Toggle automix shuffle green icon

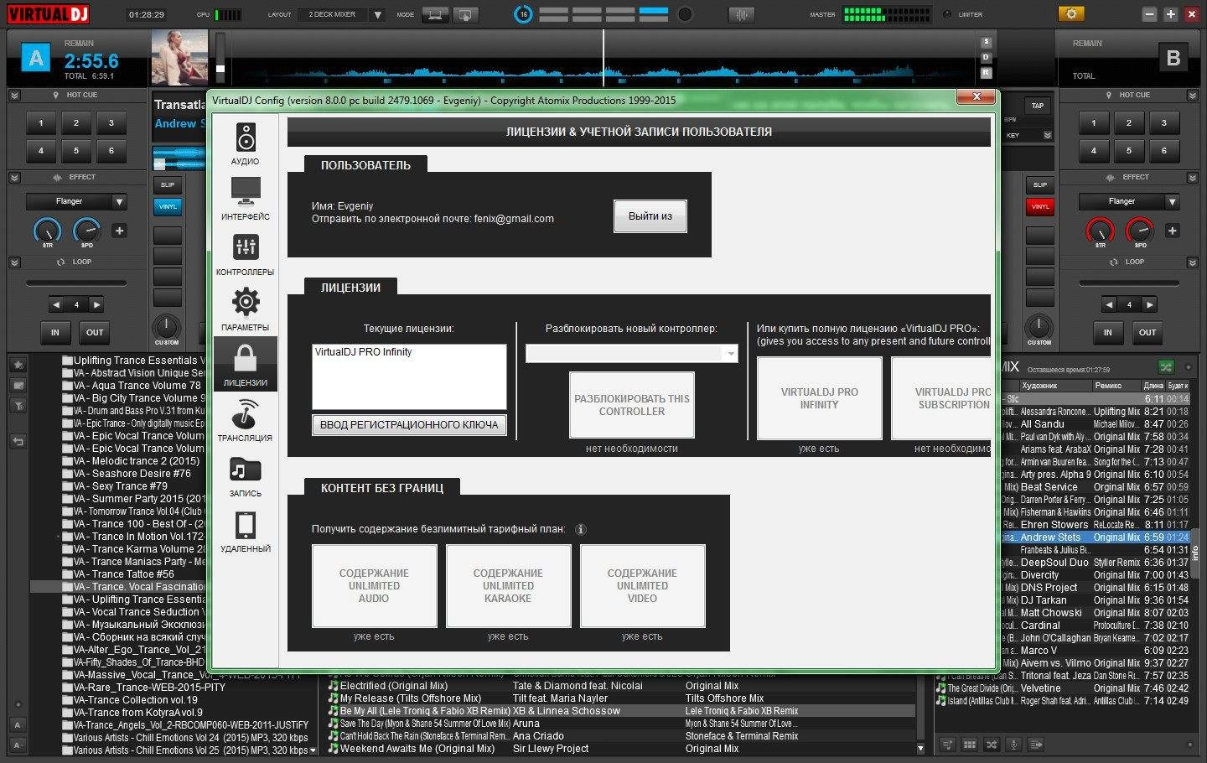1165,367
